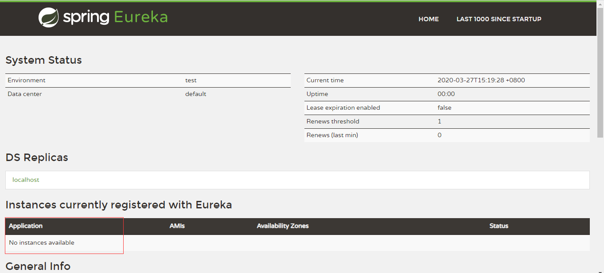Image resolution: width=604 pixels, height=273 pixels.
Task: Select the Data center label cell
Action: point(25,94)
